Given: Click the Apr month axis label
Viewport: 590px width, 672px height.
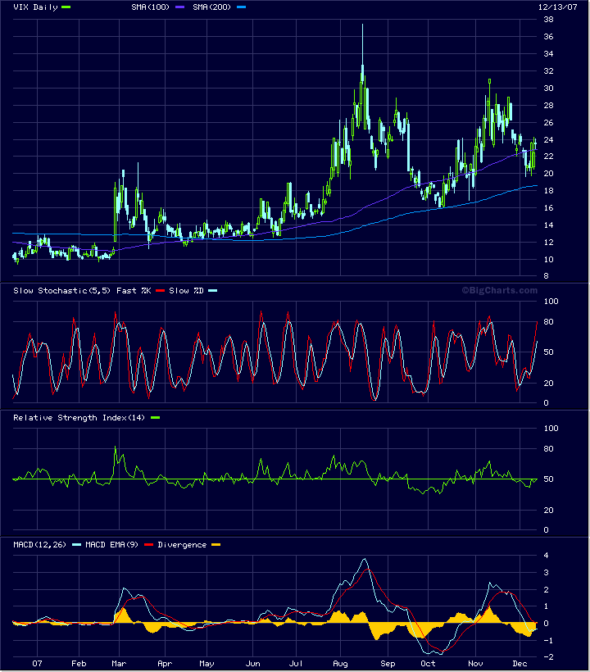Looking at the screenshot, I should 165,664.
